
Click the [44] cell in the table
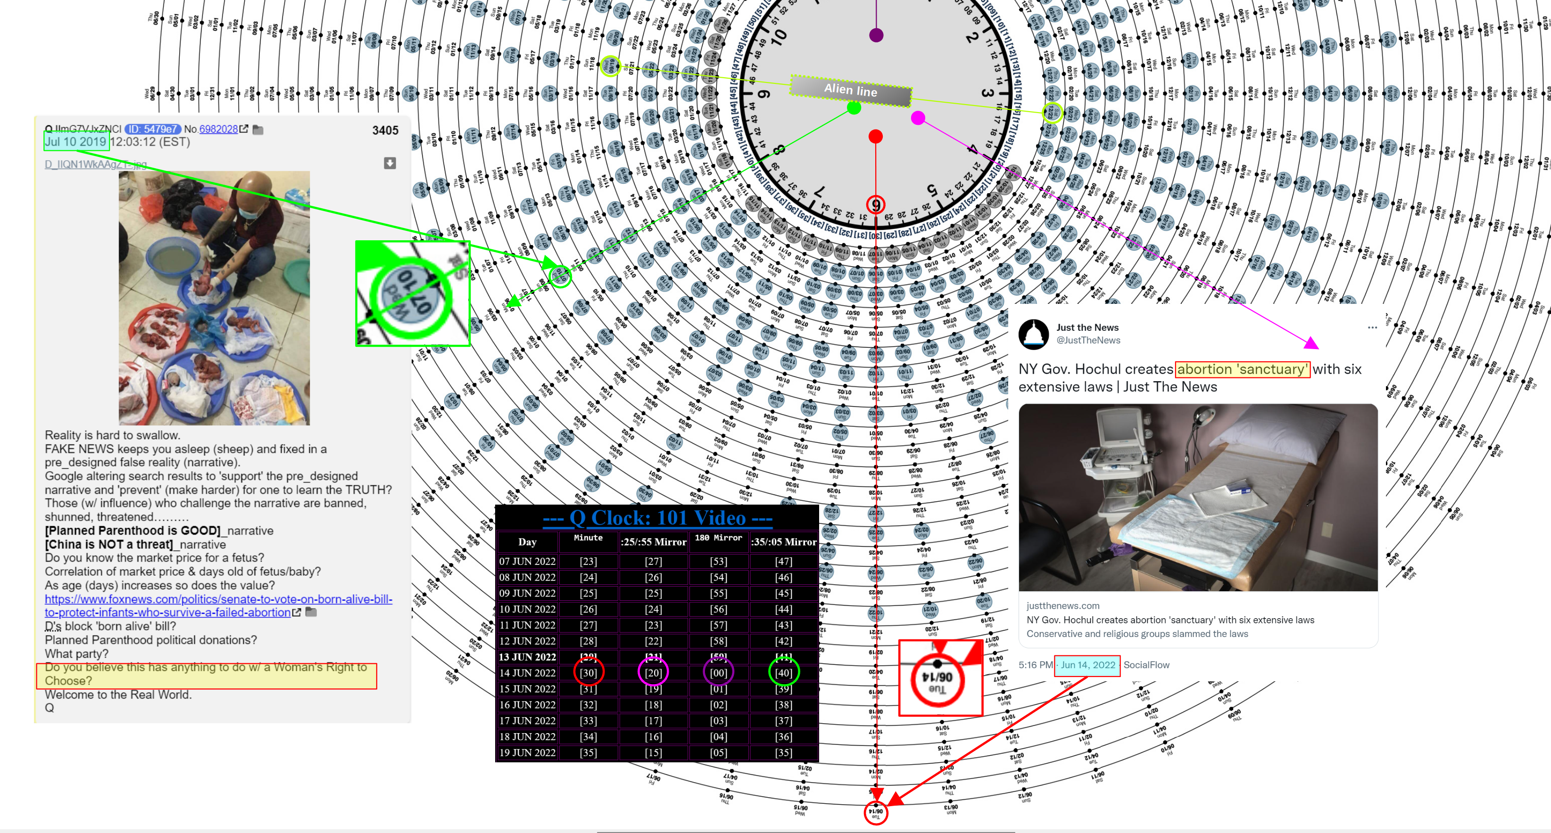pos(783,609)
